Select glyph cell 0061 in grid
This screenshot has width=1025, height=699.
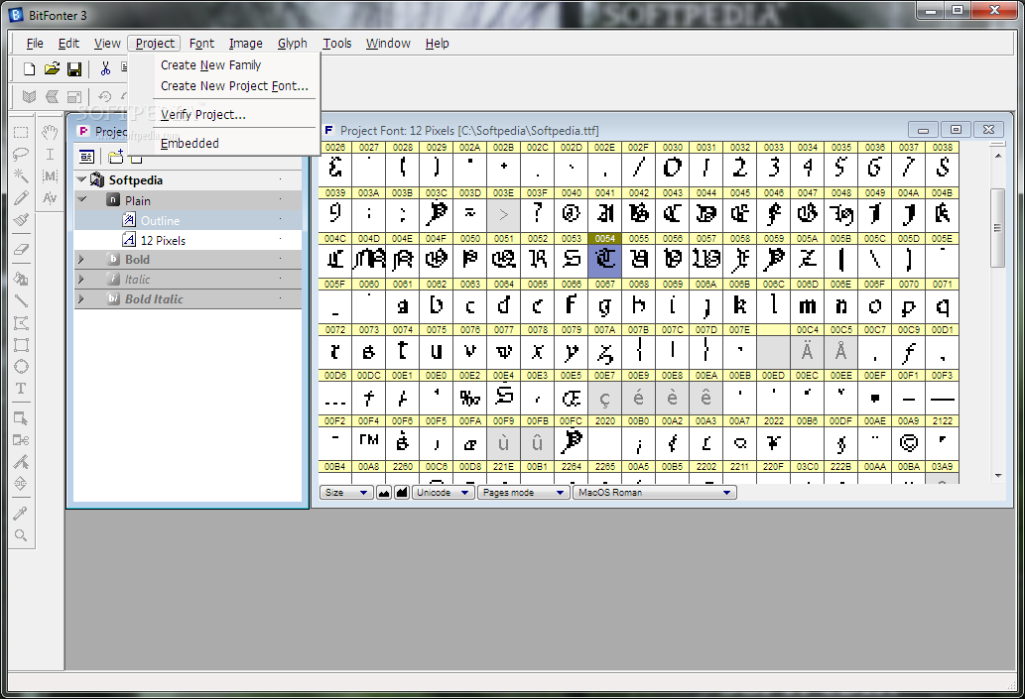(403, 301)
